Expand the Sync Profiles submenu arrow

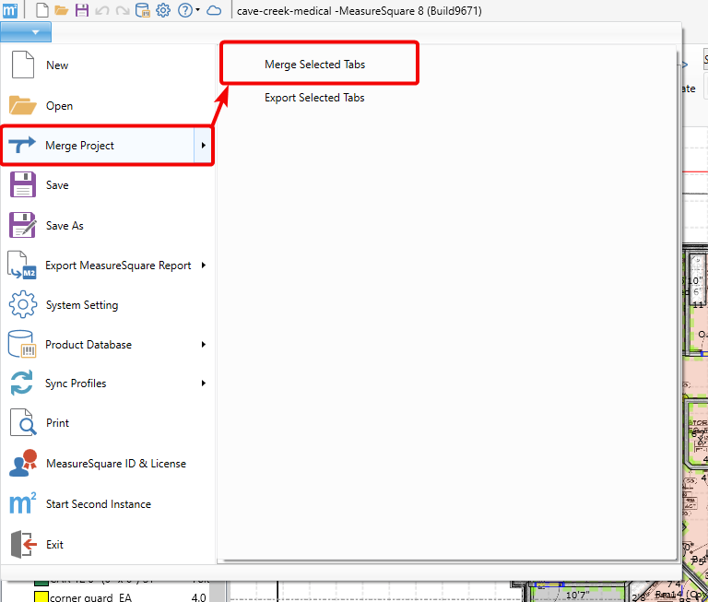(203, 384)
